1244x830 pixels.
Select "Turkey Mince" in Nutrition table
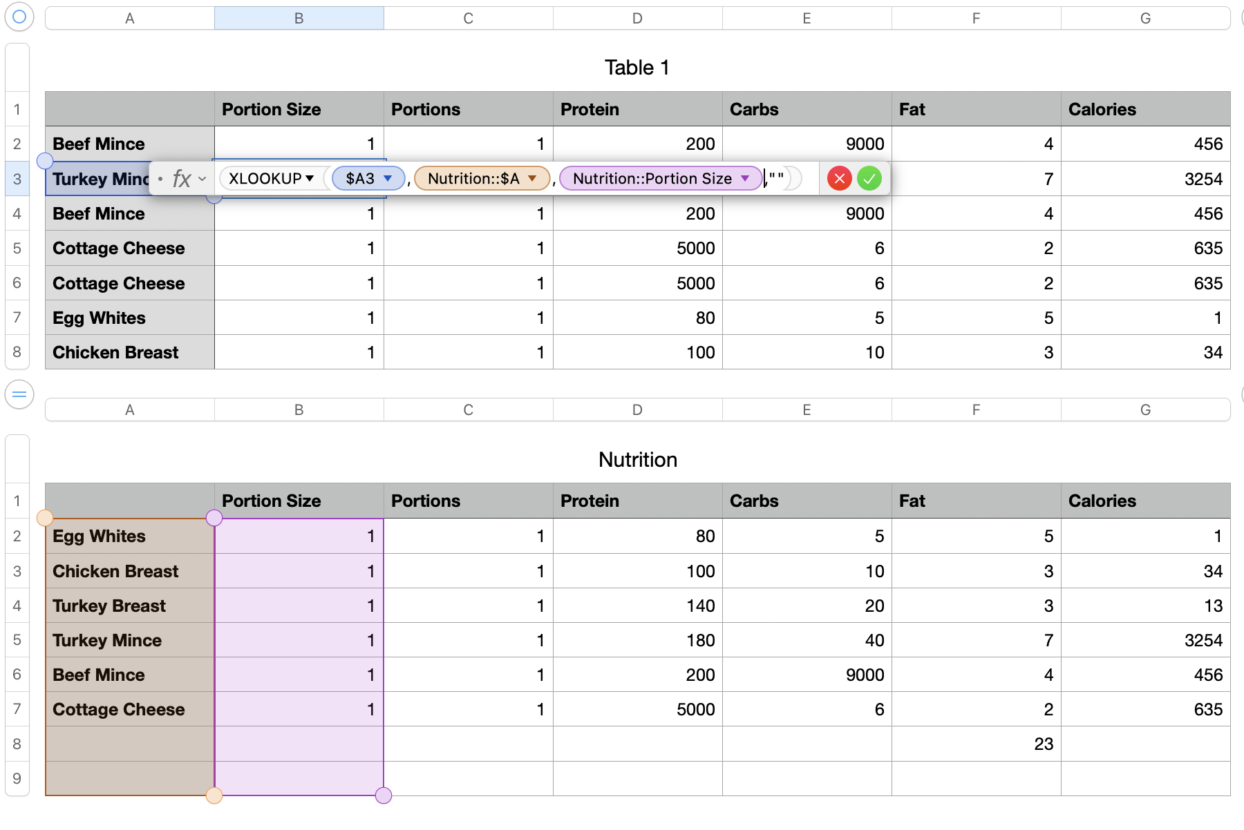tap(107, 640)
